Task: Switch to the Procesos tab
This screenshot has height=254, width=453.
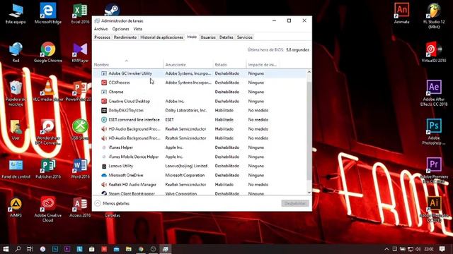Action: point(102,37)
